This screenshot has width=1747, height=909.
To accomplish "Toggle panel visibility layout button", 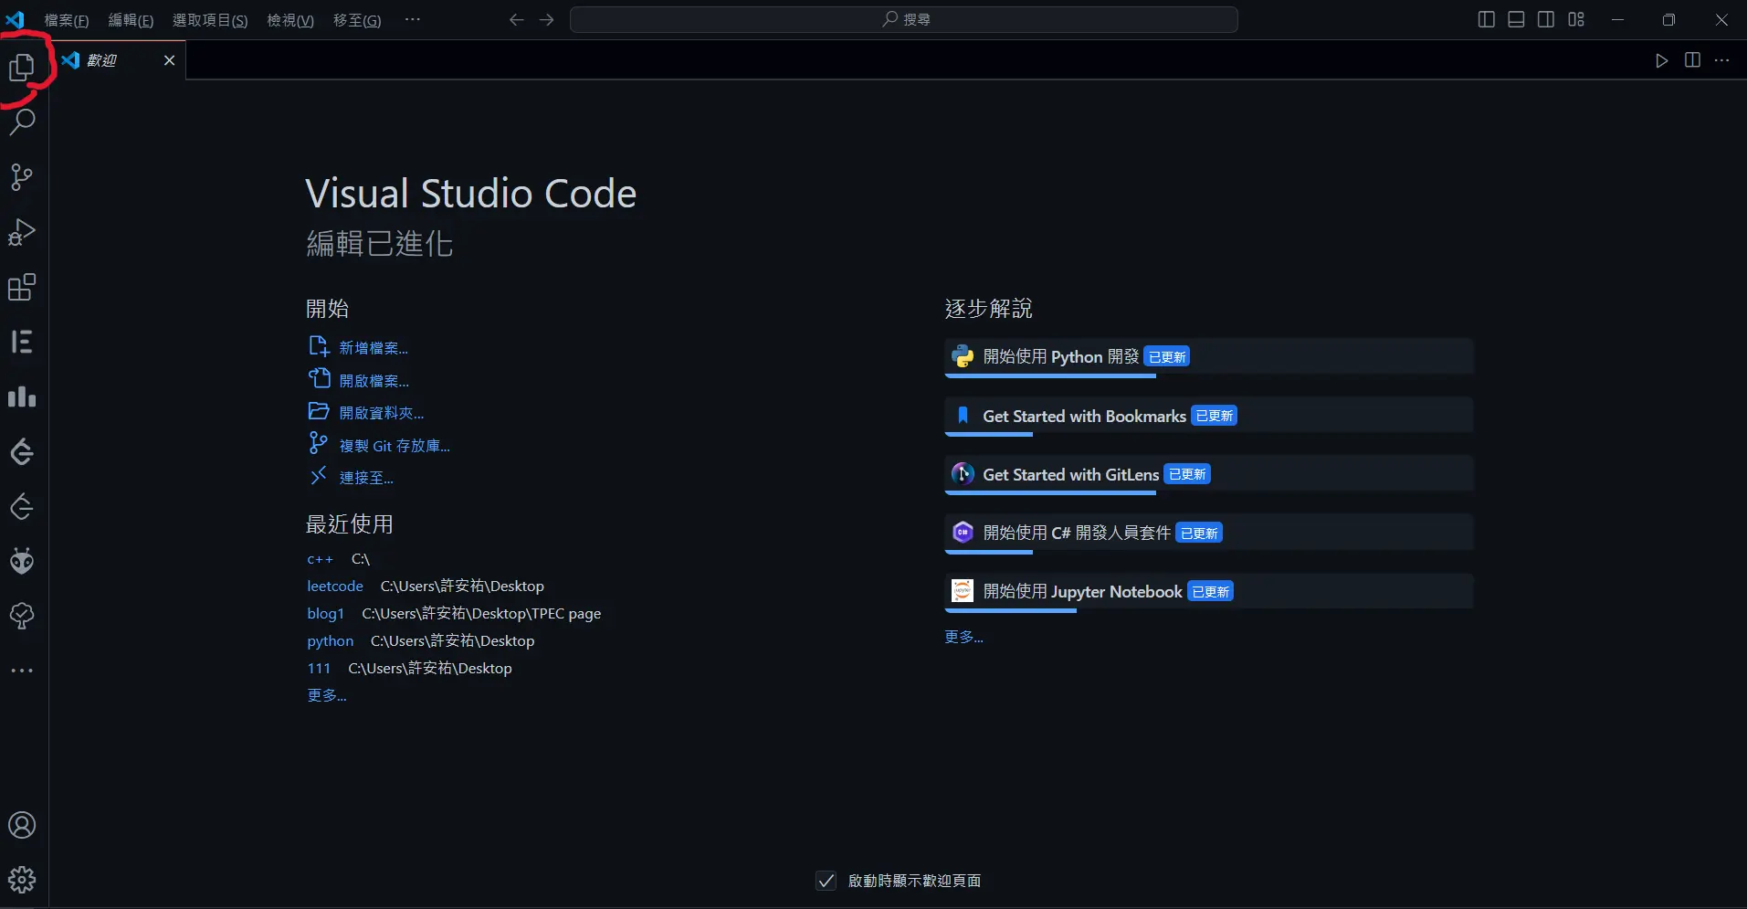I will coord(1516,19).
